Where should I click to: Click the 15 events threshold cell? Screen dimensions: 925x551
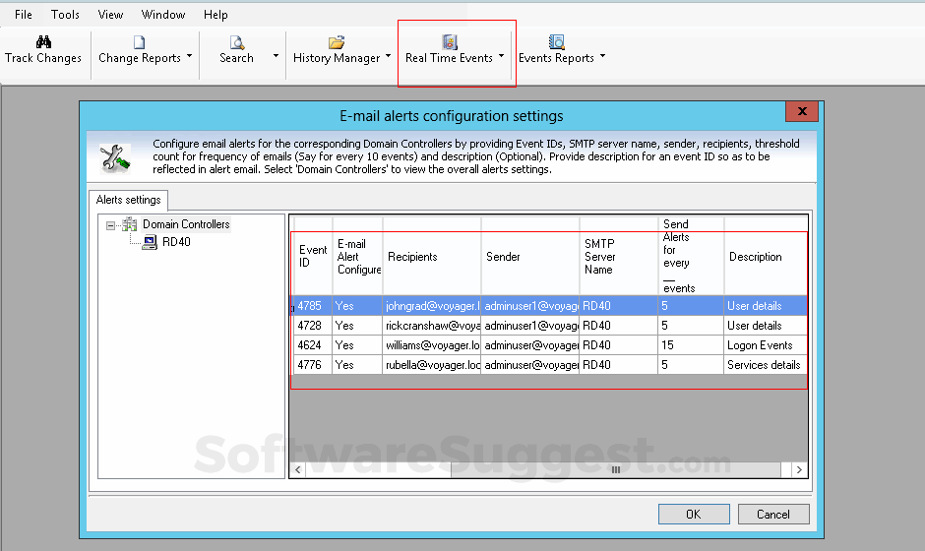691,345
